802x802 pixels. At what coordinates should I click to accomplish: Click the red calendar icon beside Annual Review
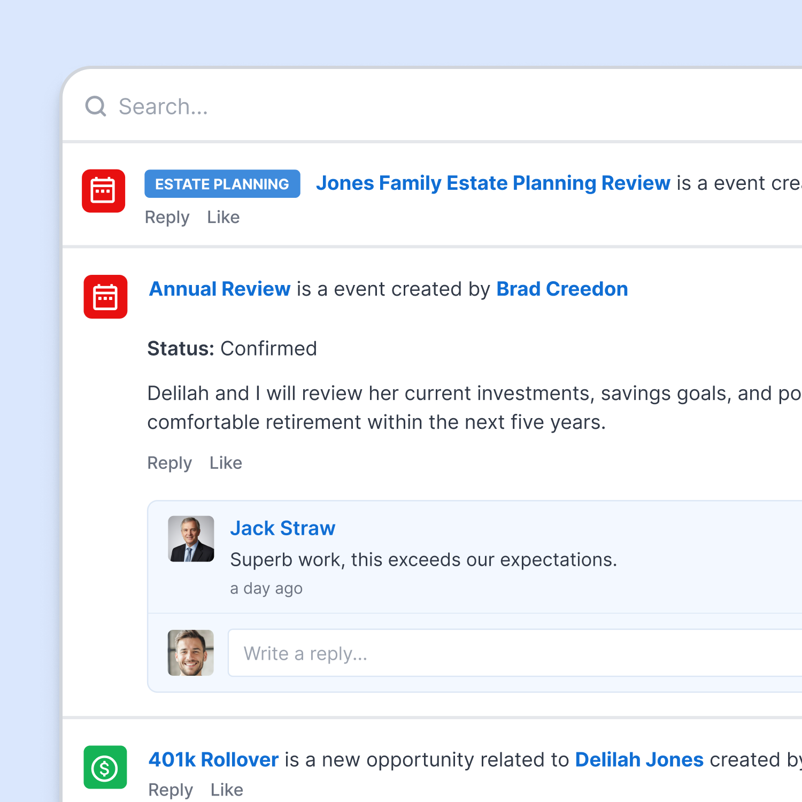(105, 297)
